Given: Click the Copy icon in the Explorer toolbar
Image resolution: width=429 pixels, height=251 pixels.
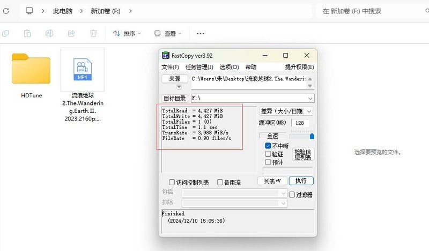Looking at the screenshot, I should point(5,34).
